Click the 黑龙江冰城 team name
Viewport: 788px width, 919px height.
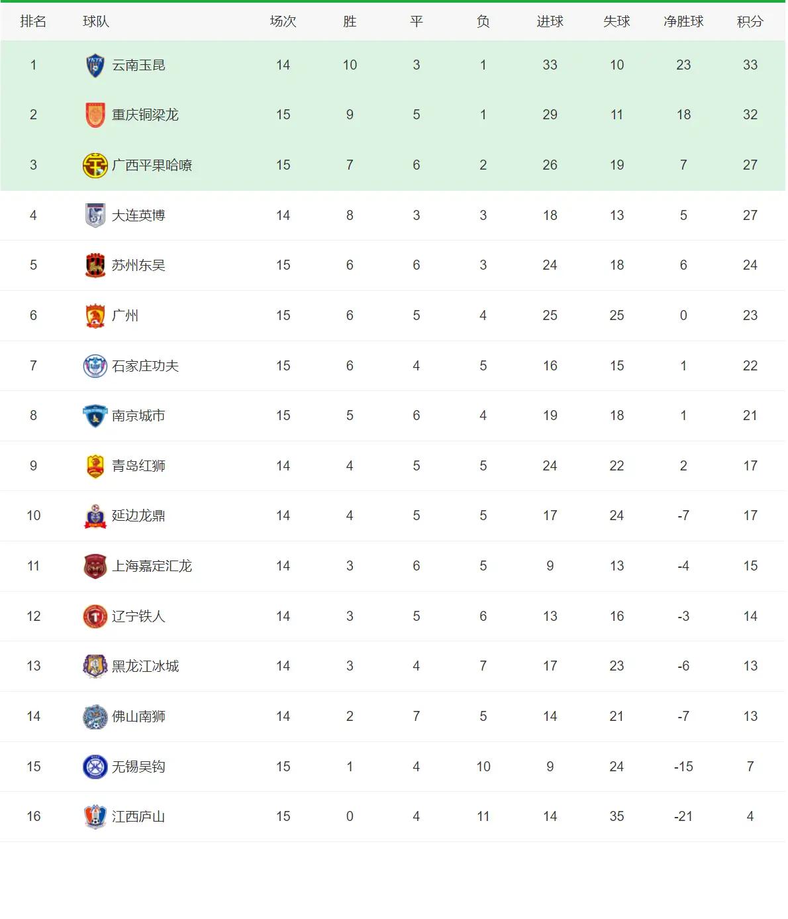[145, 666]
